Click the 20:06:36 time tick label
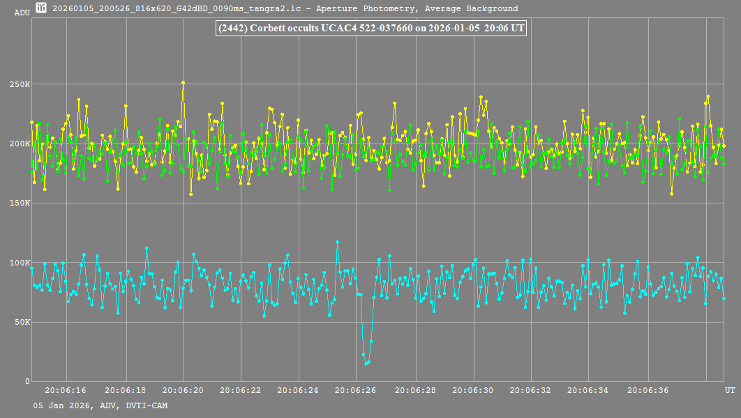The width and height of the screenshot is (741, 418). click(648, 391)
